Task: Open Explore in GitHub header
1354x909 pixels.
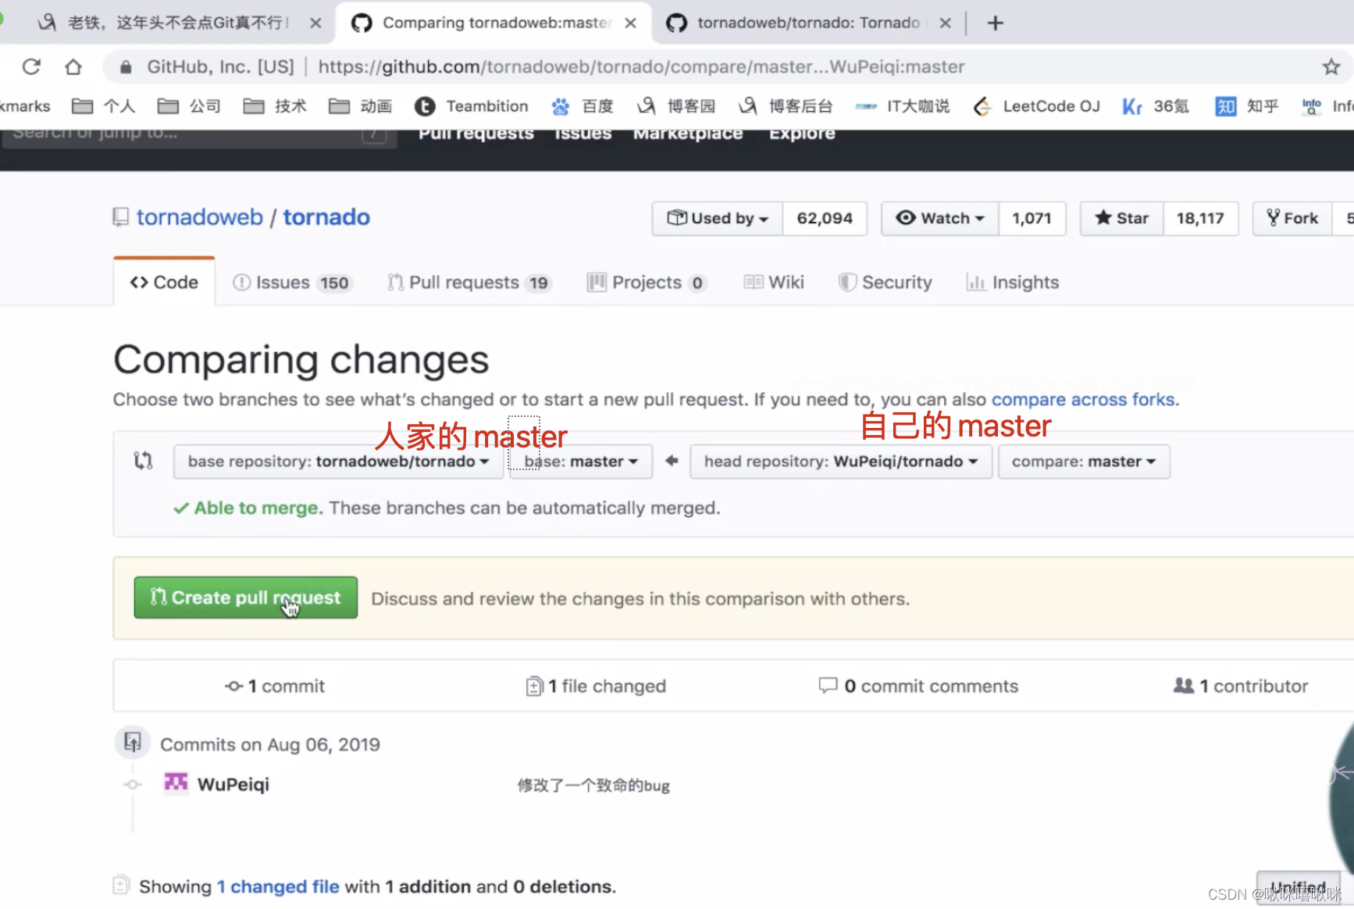Action: [x=802, y=134]
